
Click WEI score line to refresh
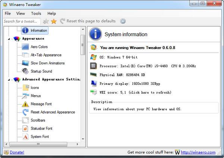coord(135,92)
